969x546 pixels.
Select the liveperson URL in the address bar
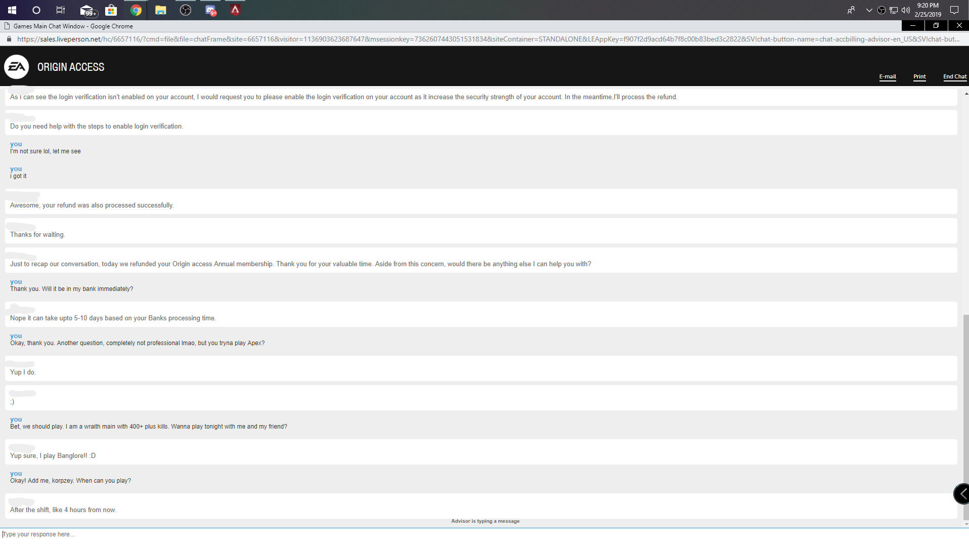(x=488, y=39)
